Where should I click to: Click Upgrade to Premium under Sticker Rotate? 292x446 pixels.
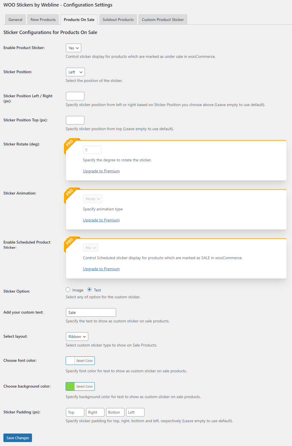coord(101,171)
